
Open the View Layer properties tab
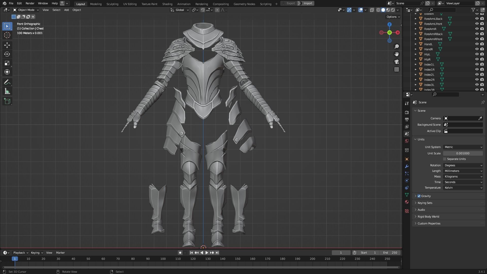407,126
